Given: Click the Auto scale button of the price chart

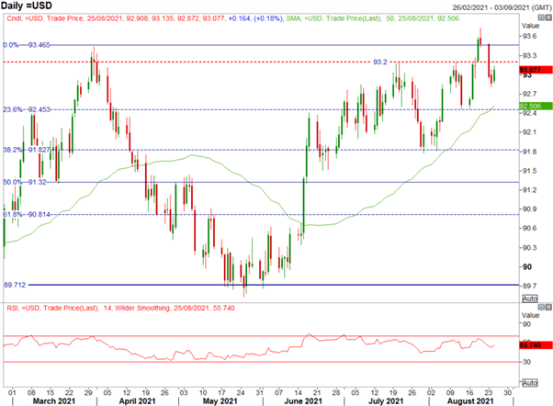Looking at the screenshot, I should (x=530, y=299).
